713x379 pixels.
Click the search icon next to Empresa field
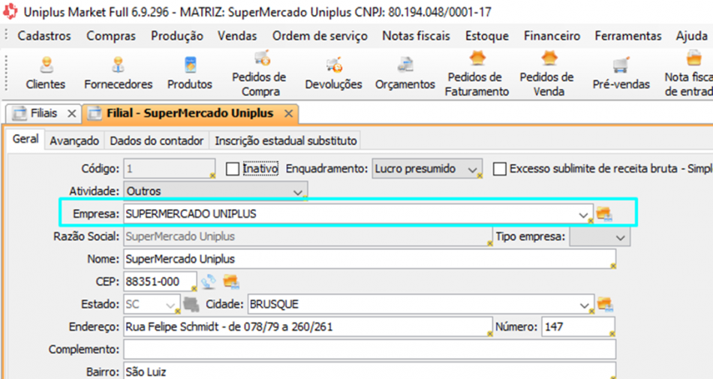(604, 214)
